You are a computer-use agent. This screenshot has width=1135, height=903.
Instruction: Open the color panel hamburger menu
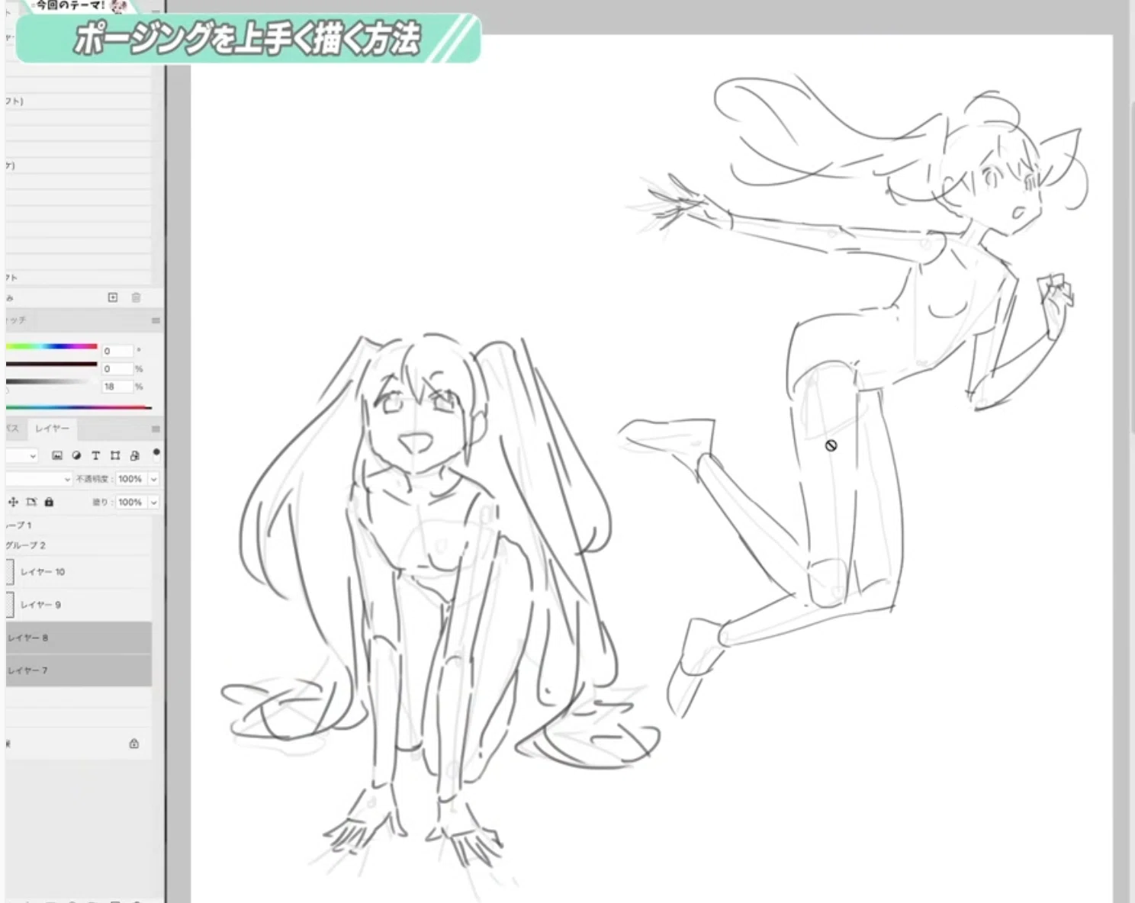156,320
